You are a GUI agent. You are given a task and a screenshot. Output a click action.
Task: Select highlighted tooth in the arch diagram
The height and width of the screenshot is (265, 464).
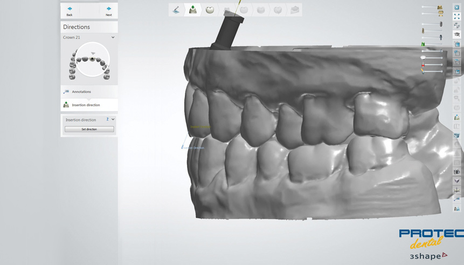coord(92,58)
